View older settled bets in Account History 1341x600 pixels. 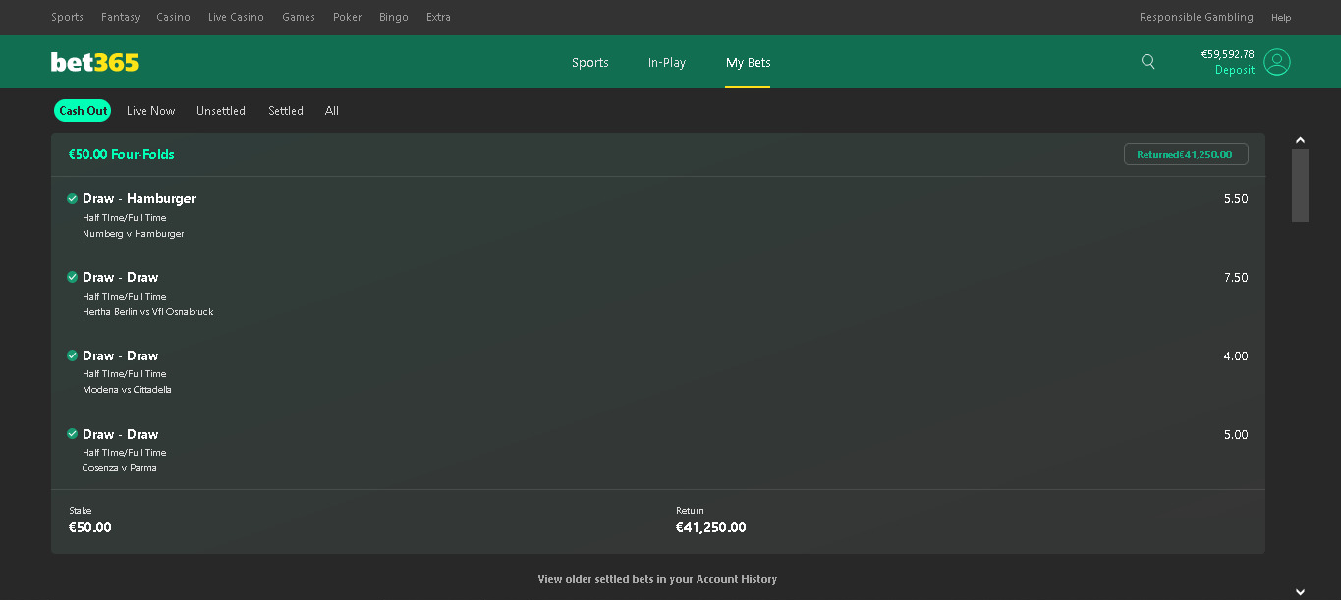tap(657, 579)
